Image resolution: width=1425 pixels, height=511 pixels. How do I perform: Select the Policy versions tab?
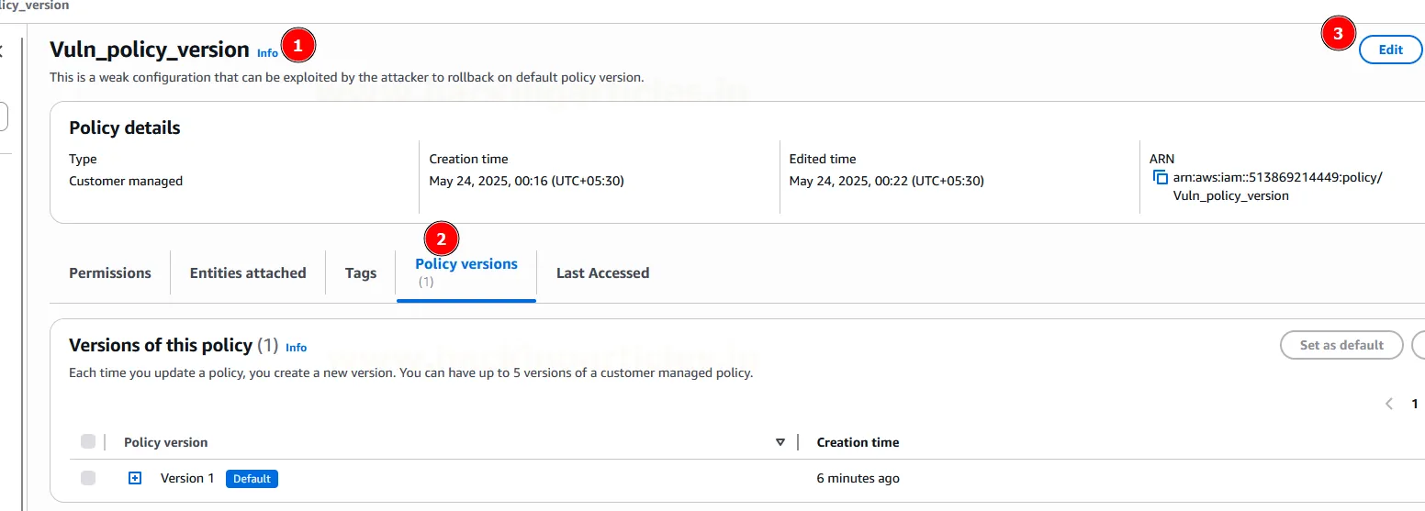tap(466, 264)
